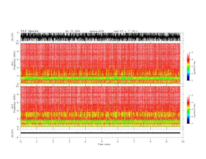Click the "-7" tick on ch.2 color bar

pyautogui.click(x=192, y=124)
